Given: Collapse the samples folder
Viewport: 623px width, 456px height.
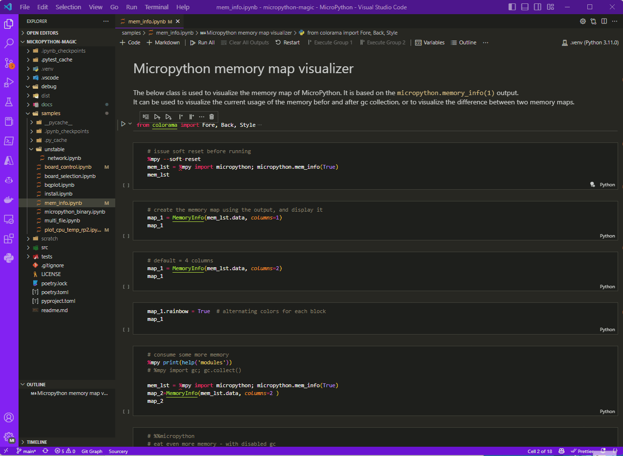Looking at the screenshot, I should (x=67, y=113).
